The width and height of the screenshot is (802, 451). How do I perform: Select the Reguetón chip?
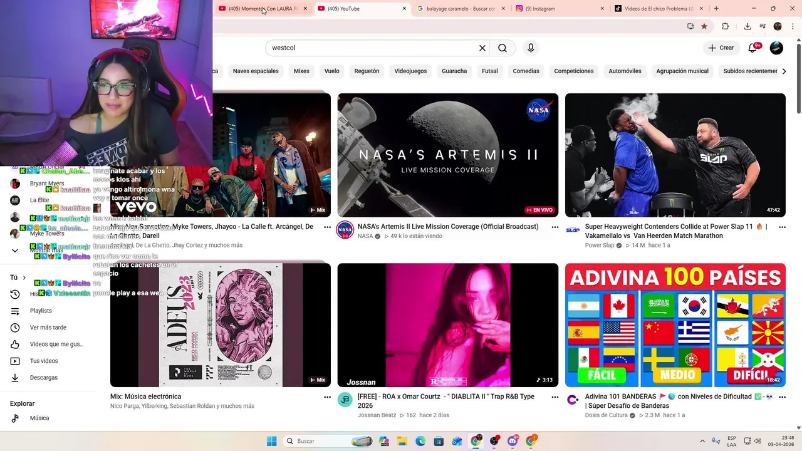click(x=367, y=71)
